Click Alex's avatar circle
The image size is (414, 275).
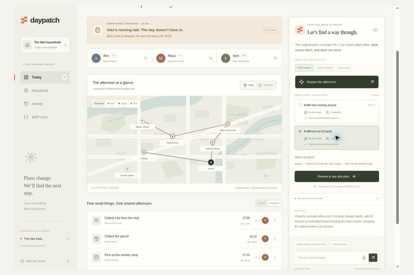[x=96, y=58]
